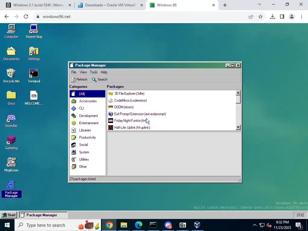Switch to the Windows 3.1 build 034f tab
Screen dimensions: 308x231
coord(38,5)
